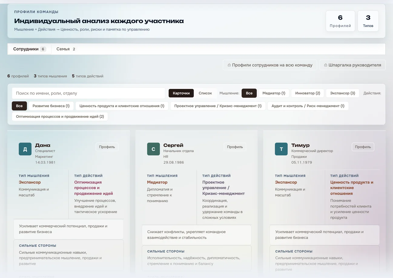Filter actions by Развитие бизнеса (1)

point(51,106)
